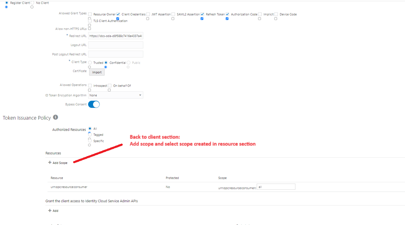Select the All radio for Authorized Resources
This screenshot has width=405, height=225.
pos(90,128)
